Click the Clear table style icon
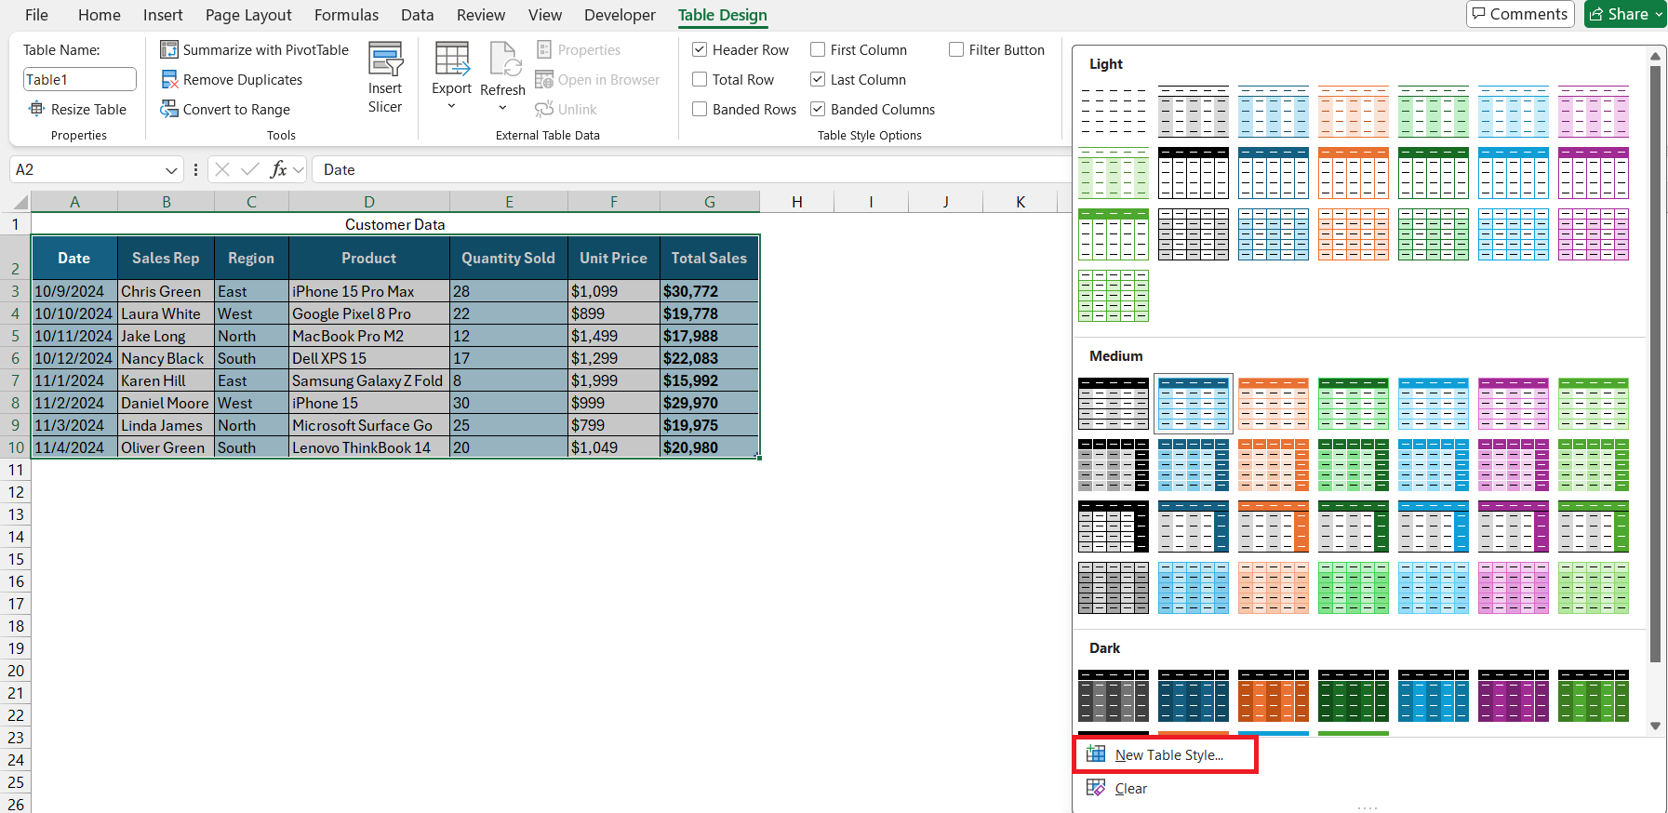The width and height of the screenshot is (1668, 813). (1096, 788)
